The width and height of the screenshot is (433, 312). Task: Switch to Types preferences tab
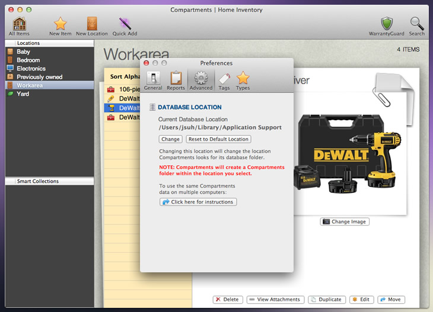coord(243,81)
